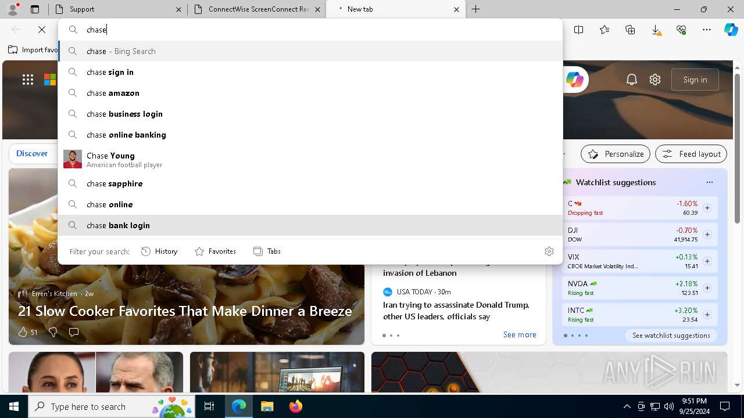Open comments on slow cooker article
Image resolution: width=744 pixels, height=418 pixels.
point(74,332)
